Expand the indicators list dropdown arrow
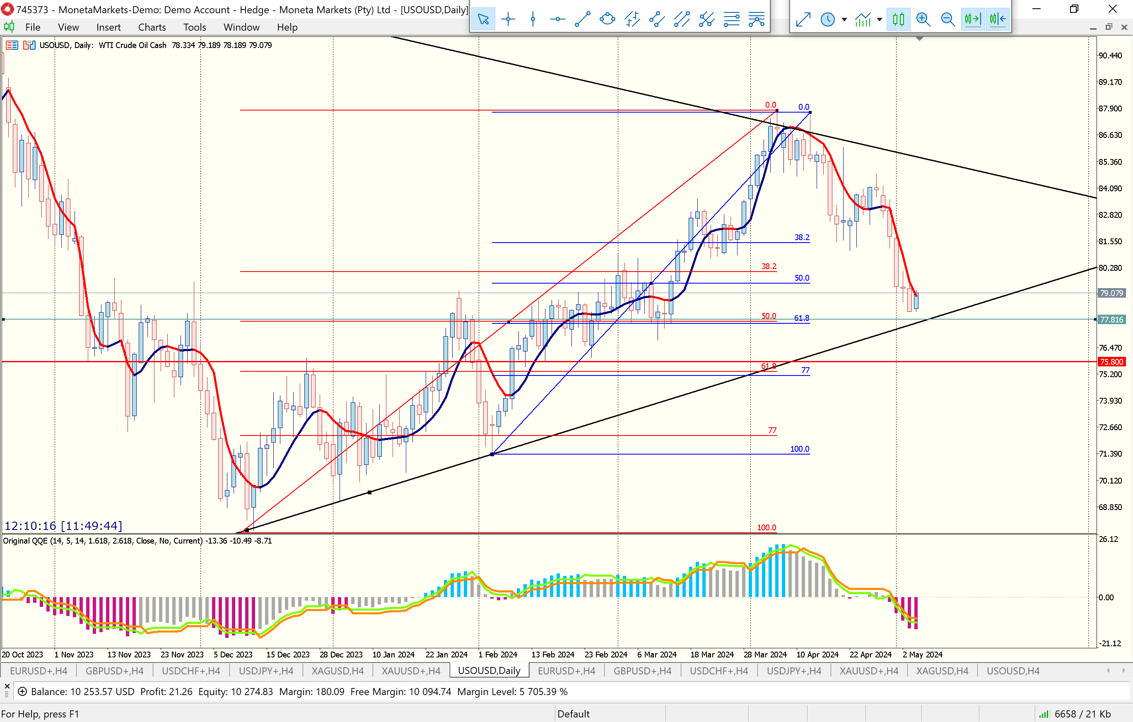The image size is (1133, 722). pyautogui.click(x=880, y=20)
